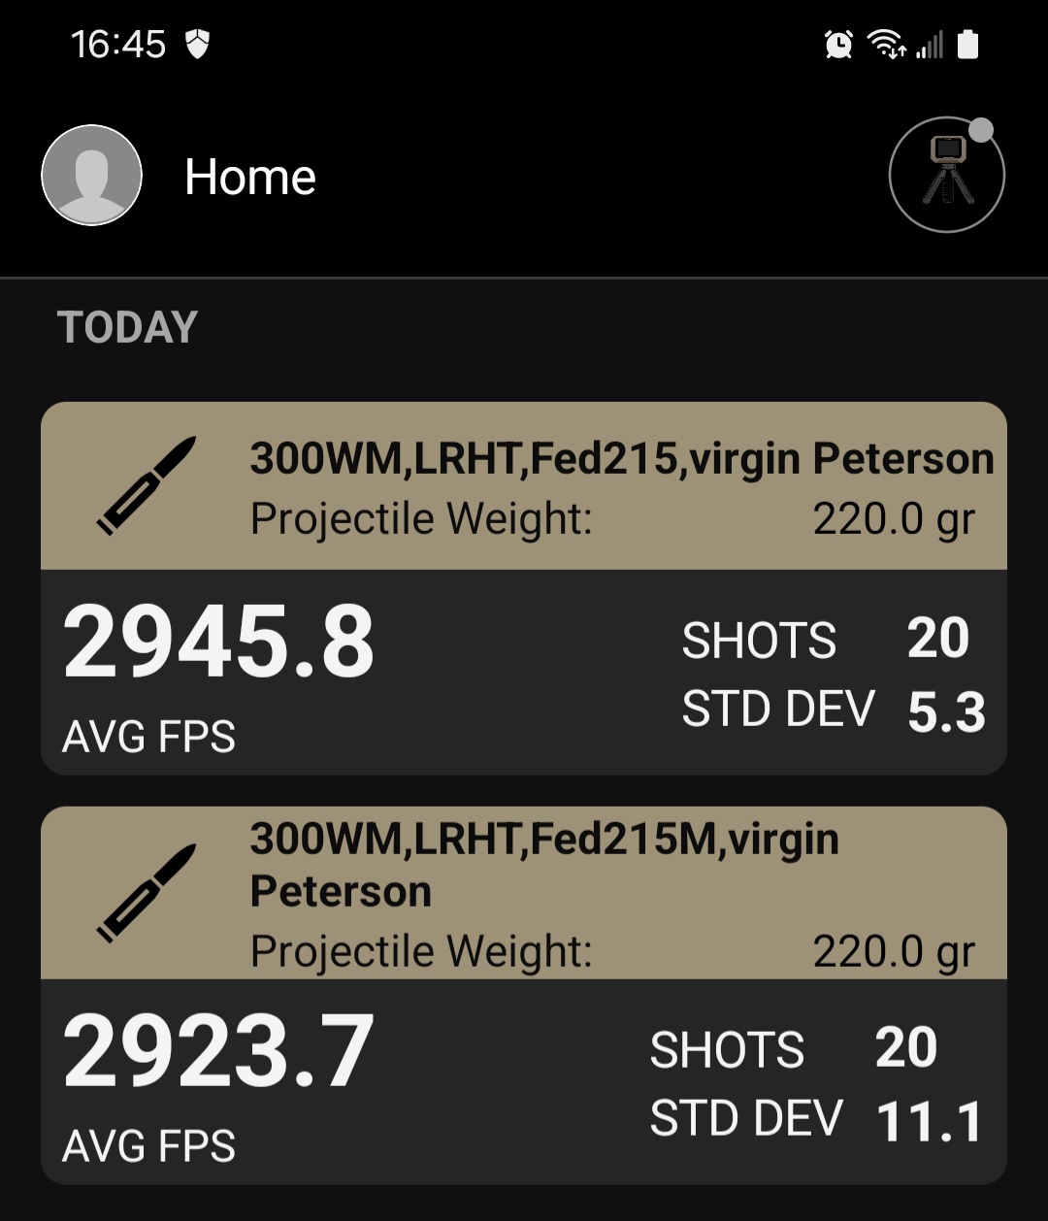Tap the cellular signal bars icon

[930, 45]
